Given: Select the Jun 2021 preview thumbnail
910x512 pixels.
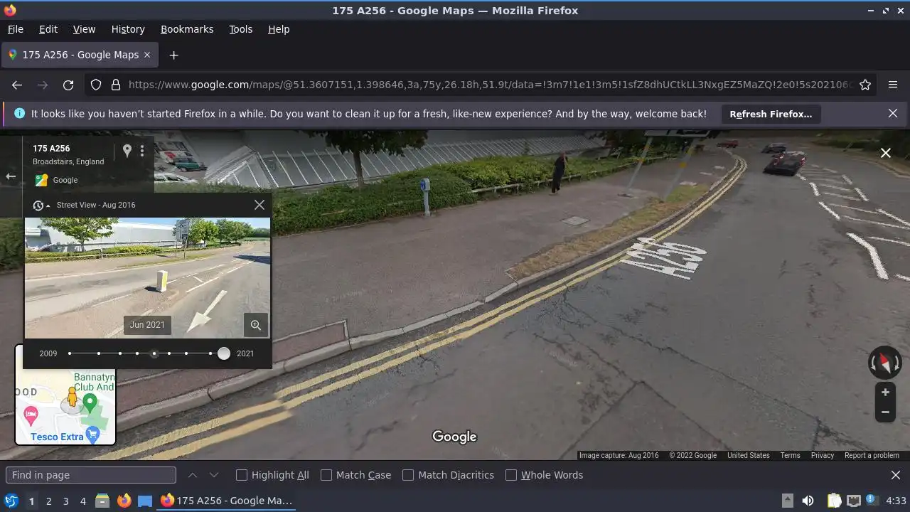Looking at the screenshot, I should (x=147, y=278).
